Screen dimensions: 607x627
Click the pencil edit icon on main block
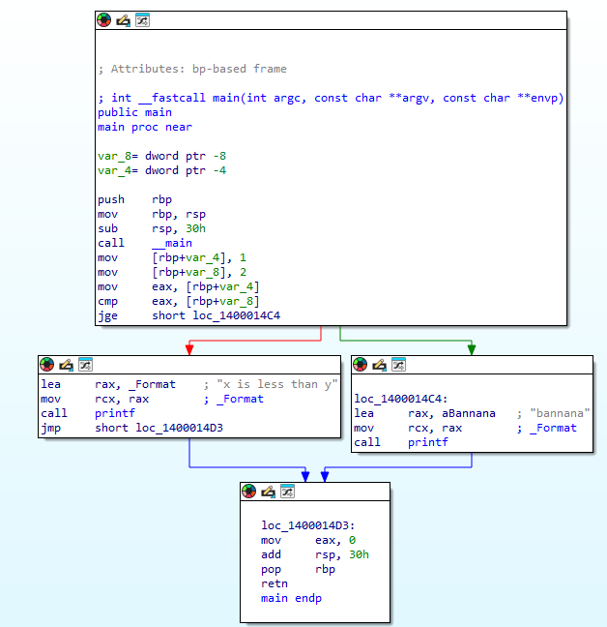pyautogui.click(x=123, y=20)
